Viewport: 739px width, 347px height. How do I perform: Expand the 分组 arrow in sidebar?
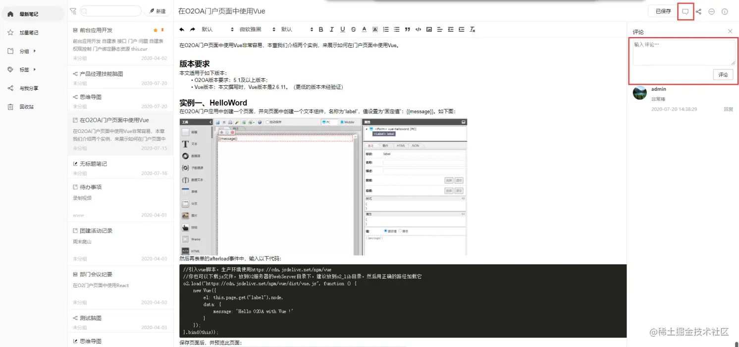35,51
